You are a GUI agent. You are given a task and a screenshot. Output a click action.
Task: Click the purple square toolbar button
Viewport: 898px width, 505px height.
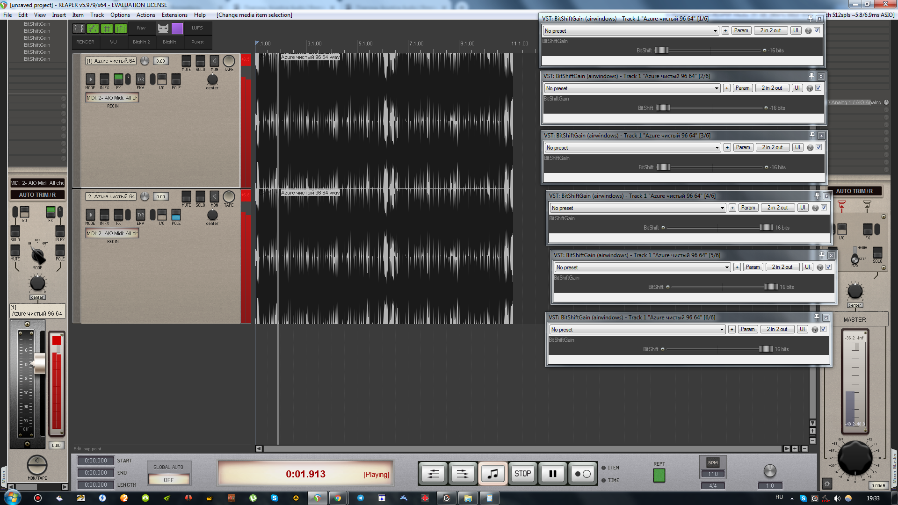[177, 29]
